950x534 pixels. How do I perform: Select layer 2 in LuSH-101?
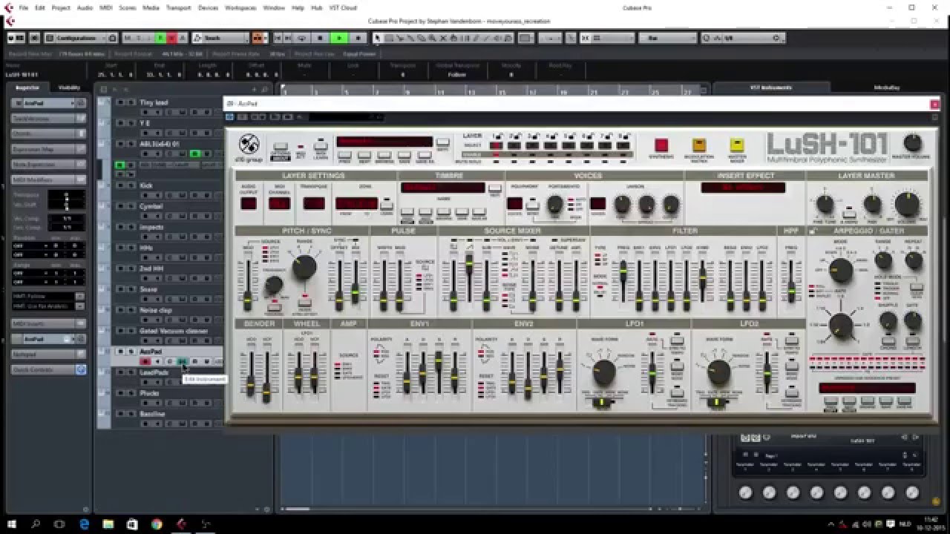[514, 145]
